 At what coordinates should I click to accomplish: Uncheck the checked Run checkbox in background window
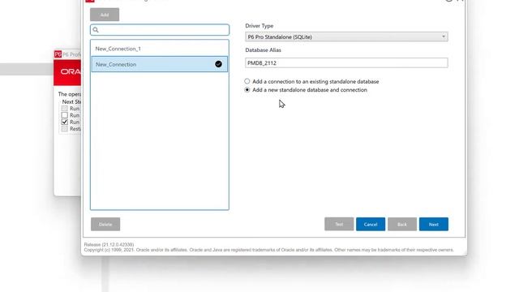pos(65,122)
